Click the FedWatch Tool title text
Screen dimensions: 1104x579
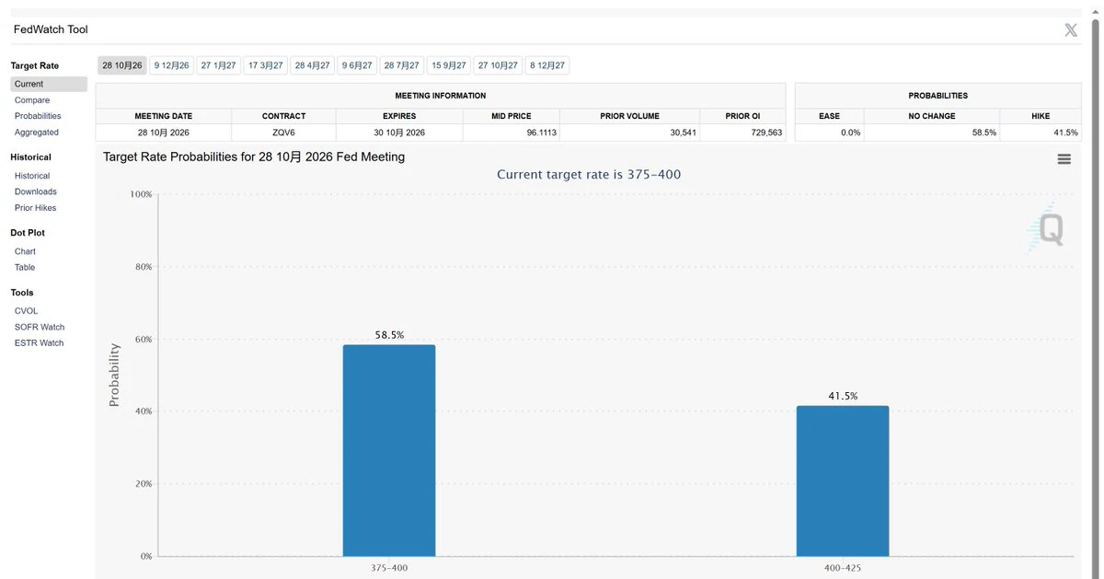[x=51, y=29]
